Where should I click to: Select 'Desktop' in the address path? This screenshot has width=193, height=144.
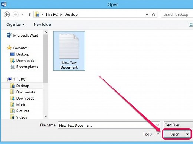point(71,14)
